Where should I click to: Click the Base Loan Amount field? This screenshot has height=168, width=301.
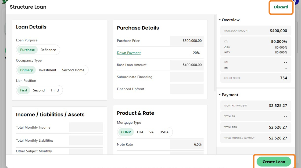click(187, 65)
